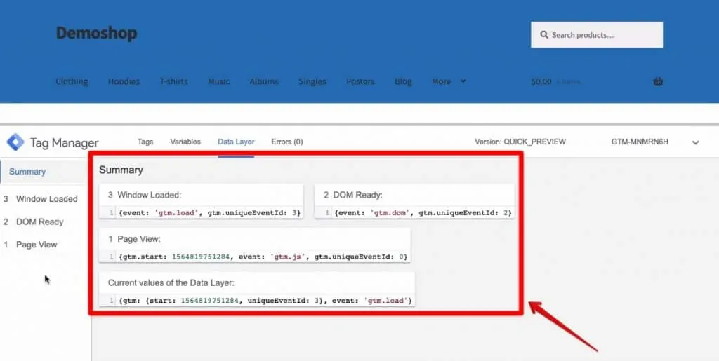
Task: Open the Errors (0) tab
Action: 287,142
